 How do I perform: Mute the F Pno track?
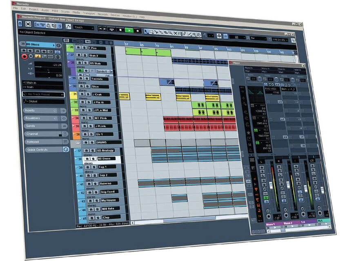pyautogui.click(x=78, y=47)
